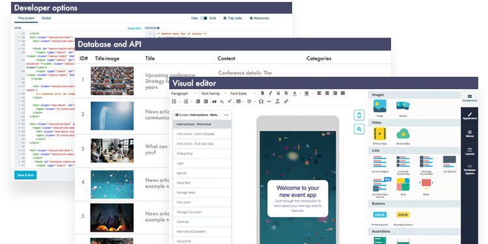Image resolution: width=488 pixels, height=244 pixels.
Task: Select the Instructions - Event template screen
Action: (202, 134)
